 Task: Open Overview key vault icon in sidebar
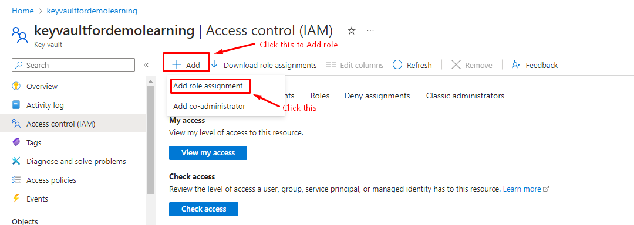tap(16, 86)
